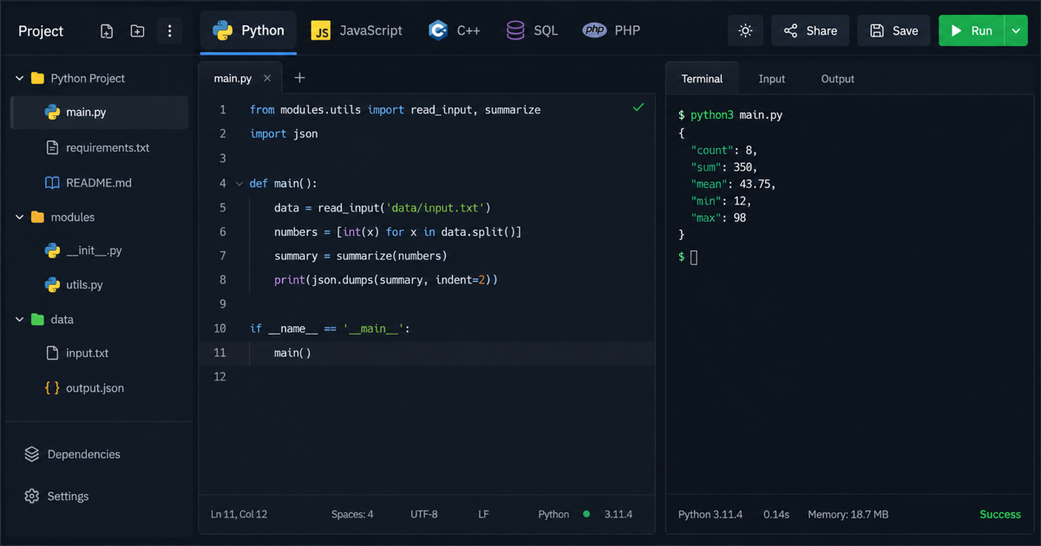Click the modules folder icon
The width and height of the screenshot is (1041, 546).
[x=37, y=217]
